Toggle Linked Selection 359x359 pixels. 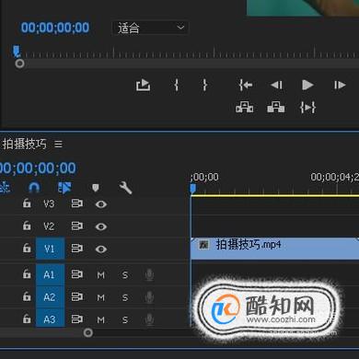coord(64,188)
